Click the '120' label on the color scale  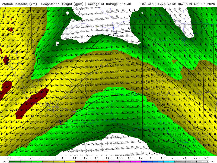[87, 158]
